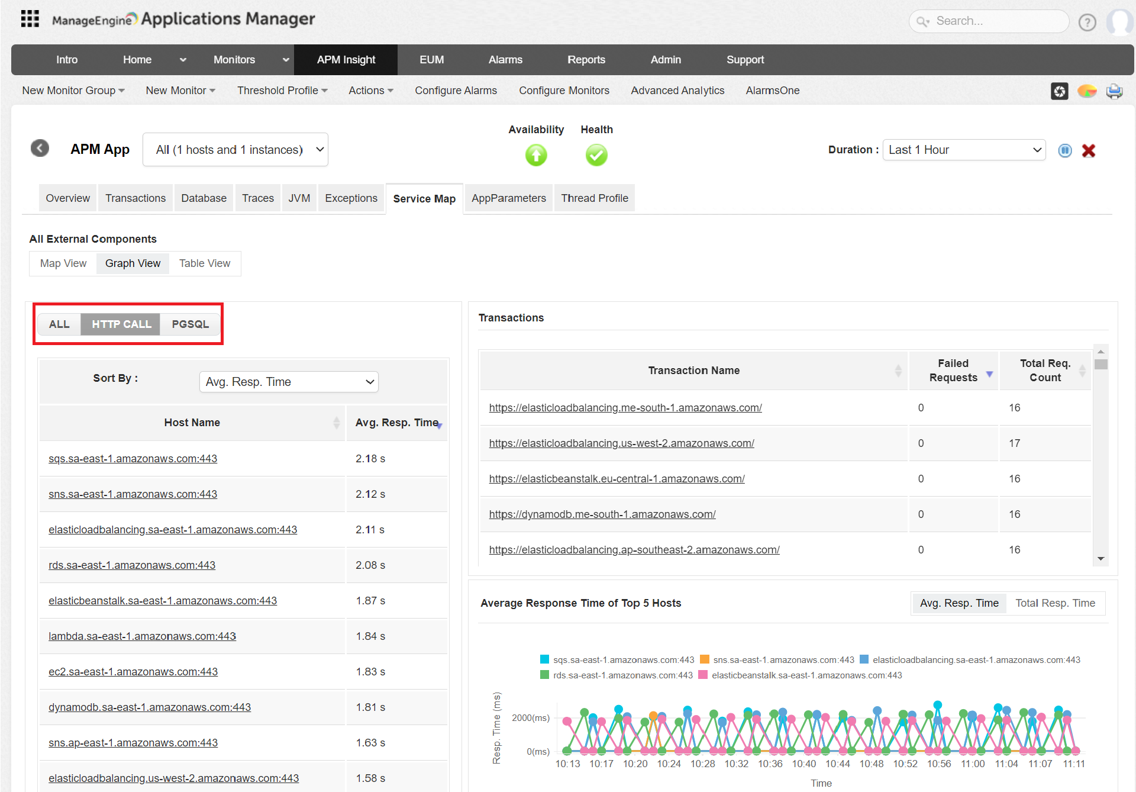This screenshot has width=1136, height=792.
Task: Click the cyan sqs legend color swatch
Action: tap(544, 659)
